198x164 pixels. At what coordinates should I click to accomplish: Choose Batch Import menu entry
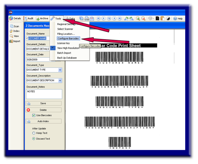coord(64,53)
